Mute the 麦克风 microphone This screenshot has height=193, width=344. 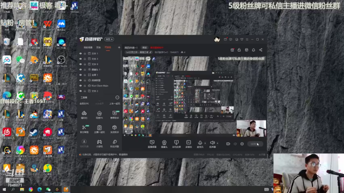coord(200,144)
